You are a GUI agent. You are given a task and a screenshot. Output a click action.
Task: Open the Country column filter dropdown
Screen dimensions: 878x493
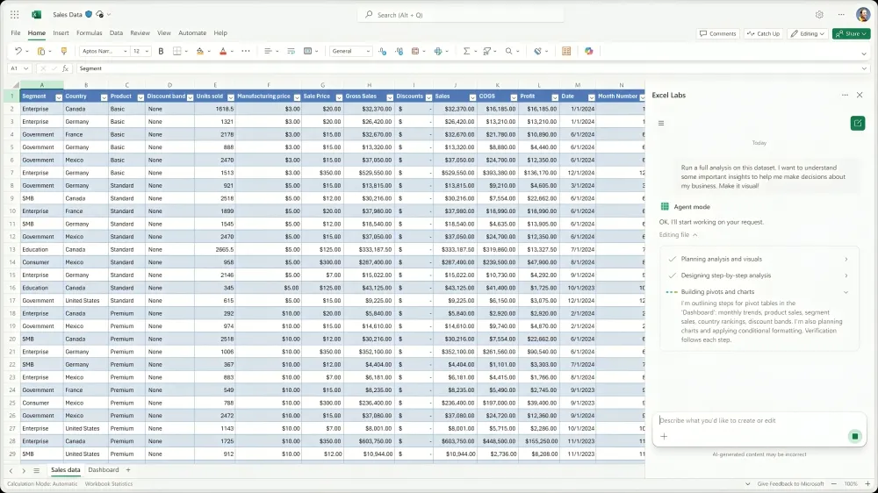(104, 97)
